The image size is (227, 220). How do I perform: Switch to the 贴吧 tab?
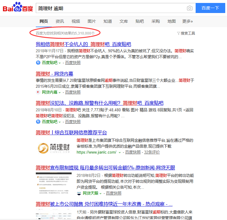coord(140,21)
